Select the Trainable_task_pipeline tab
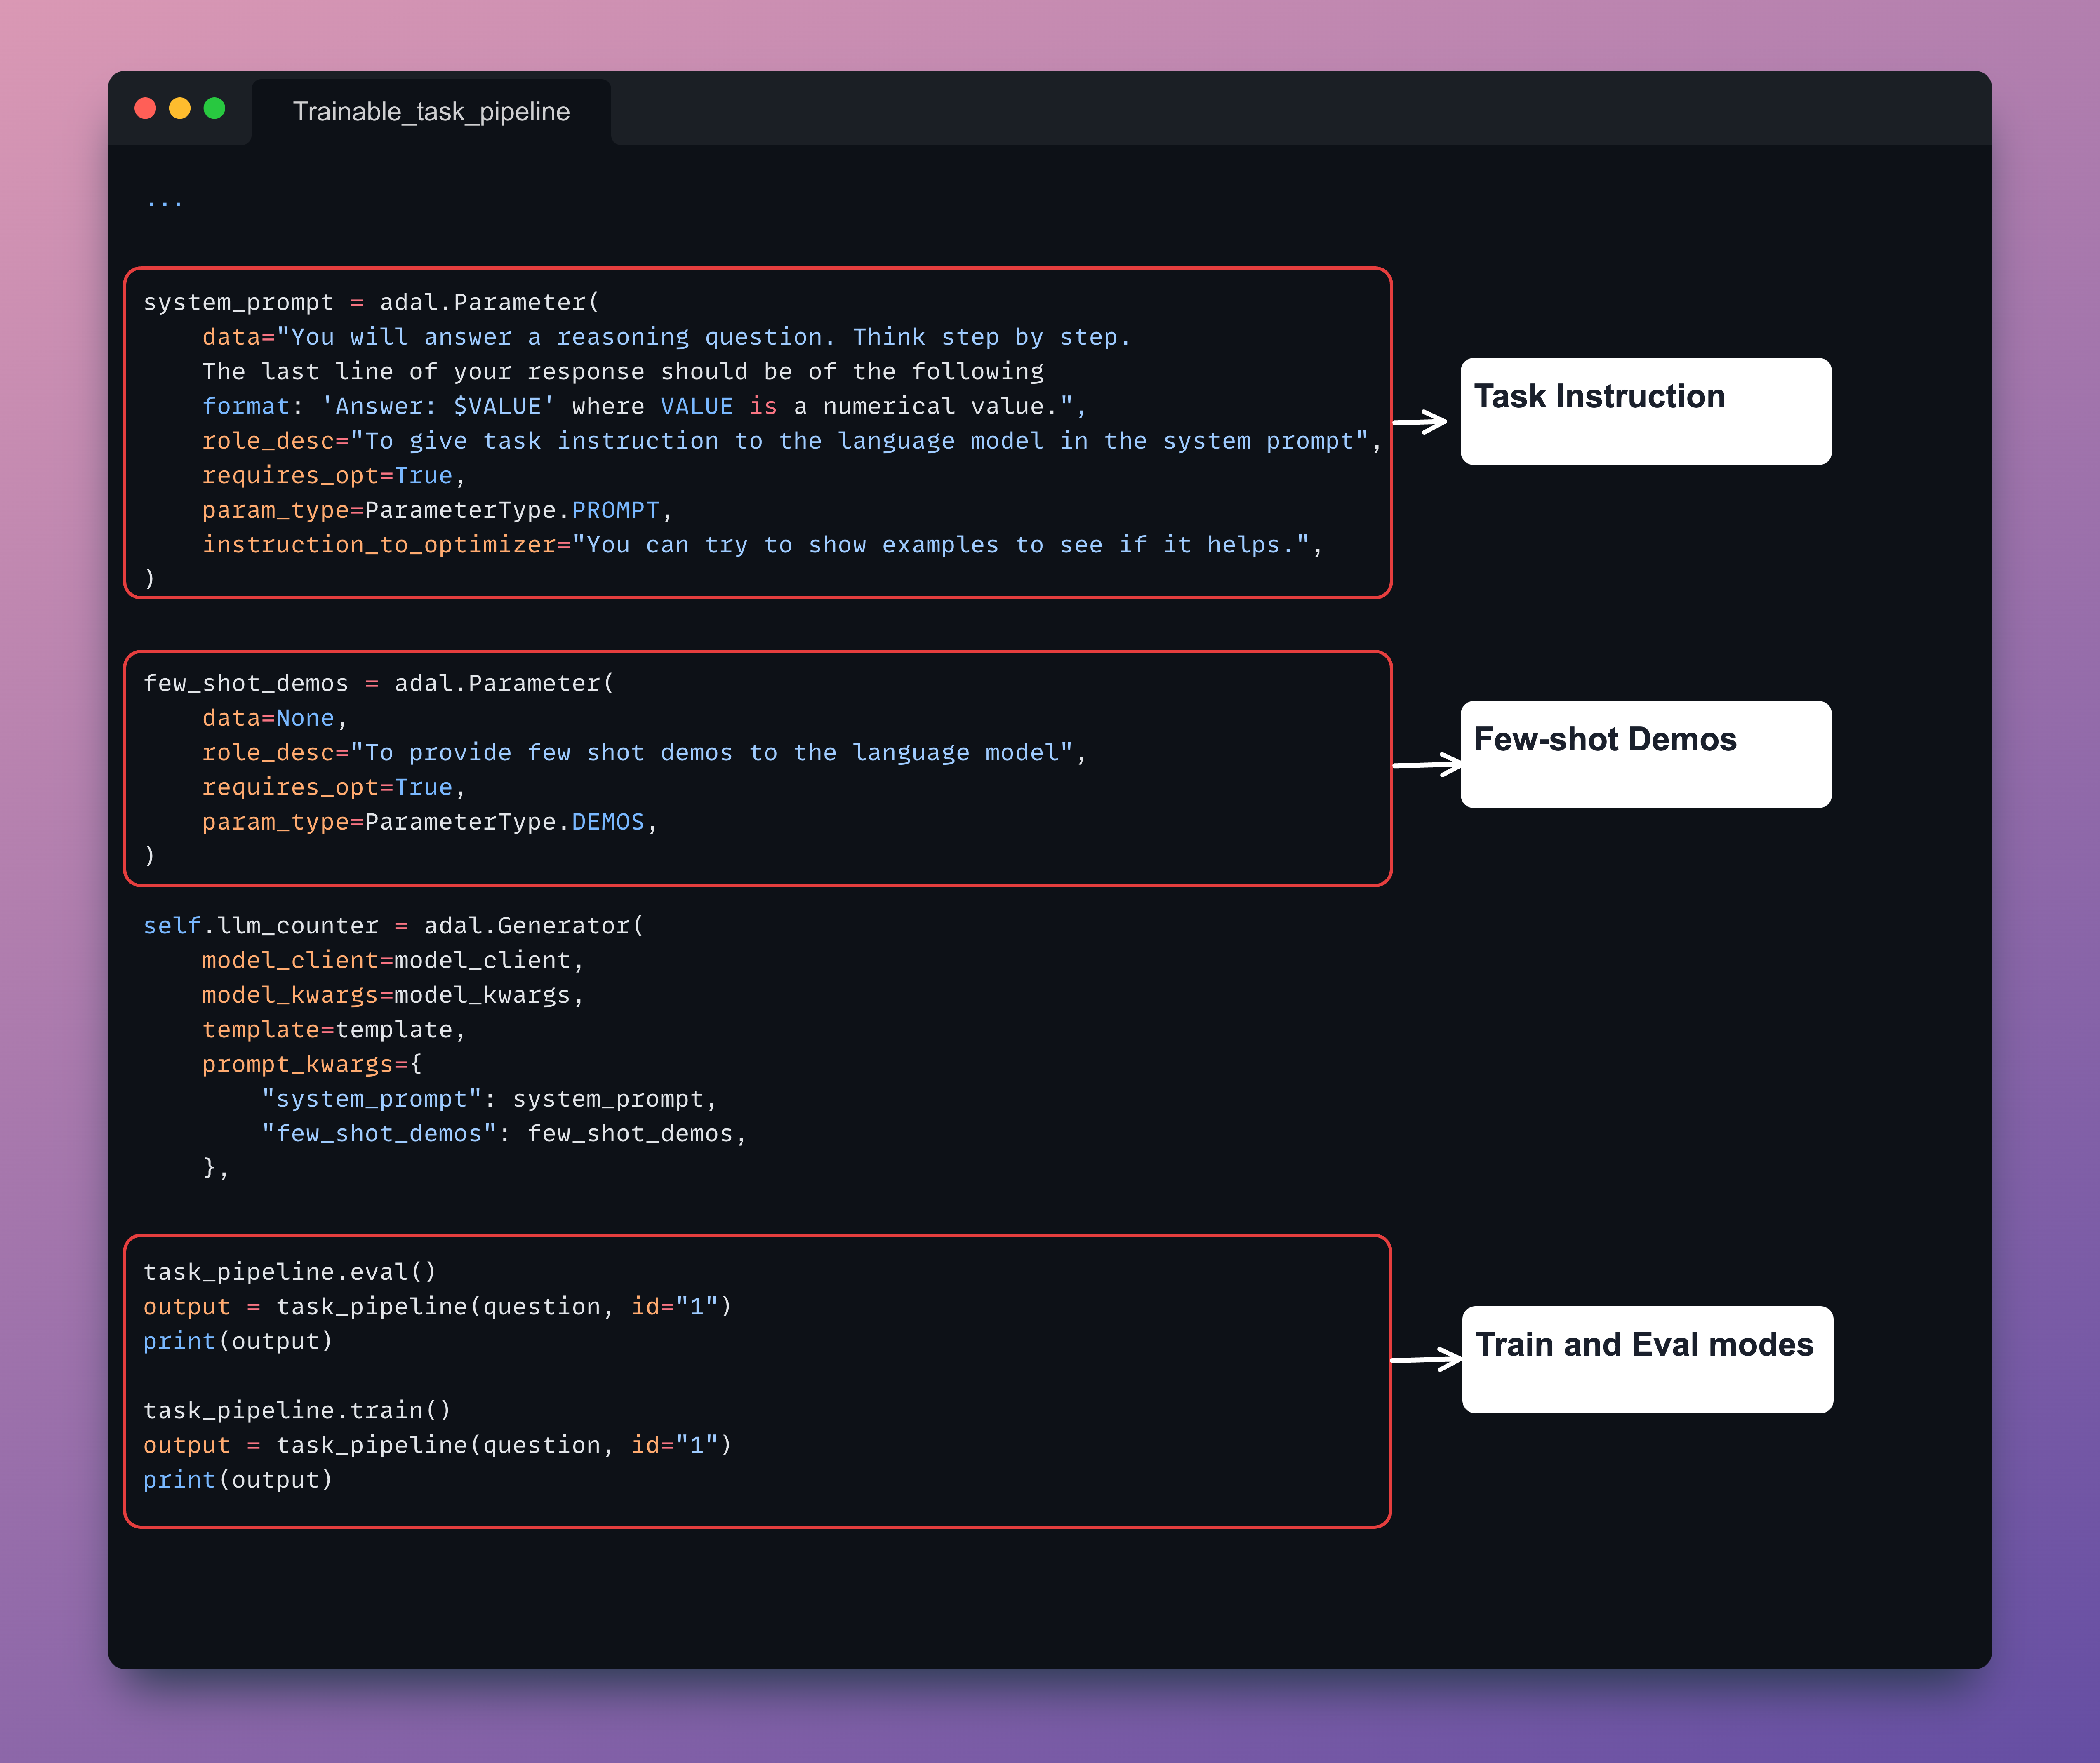The height and width of the screenshot is (1763, 2100). [x=431, y=111]
